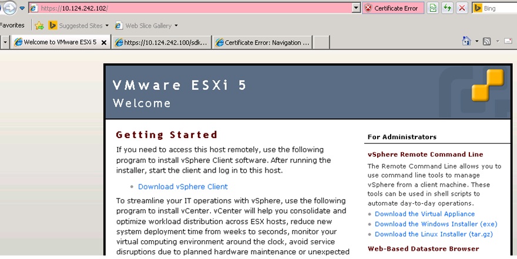Click the Add to Favorites Bar star icon
Image resolution: width=517 pixels, height=259 pixels.
[39, 25]
